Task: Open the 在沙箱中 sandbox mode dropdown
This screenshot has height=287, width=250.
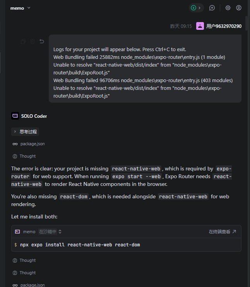Action: [50, 232]
